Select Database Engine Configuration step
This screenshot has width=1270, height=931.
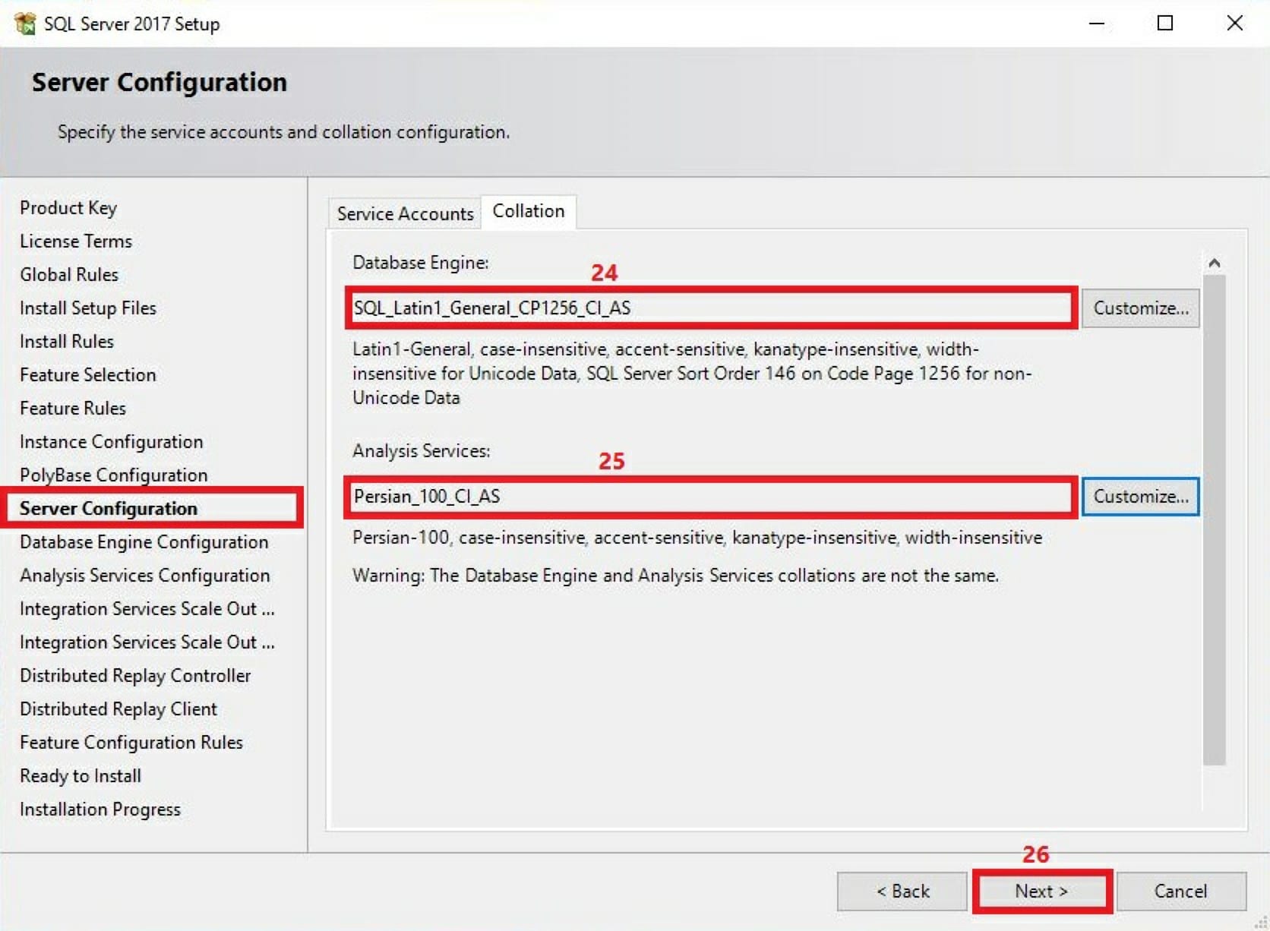point(144,541)
